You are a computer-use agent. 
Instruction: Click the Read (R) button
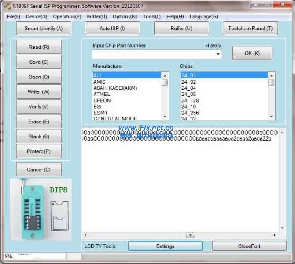39,47
